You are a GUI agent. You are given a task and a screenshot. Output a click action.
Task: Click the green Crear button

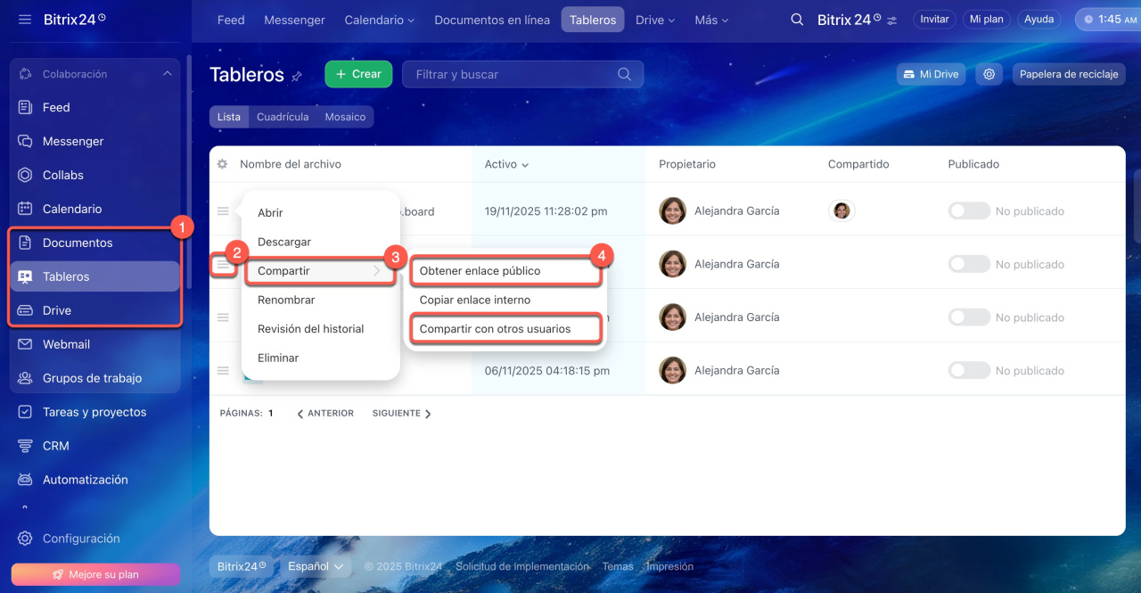point(358,74)
